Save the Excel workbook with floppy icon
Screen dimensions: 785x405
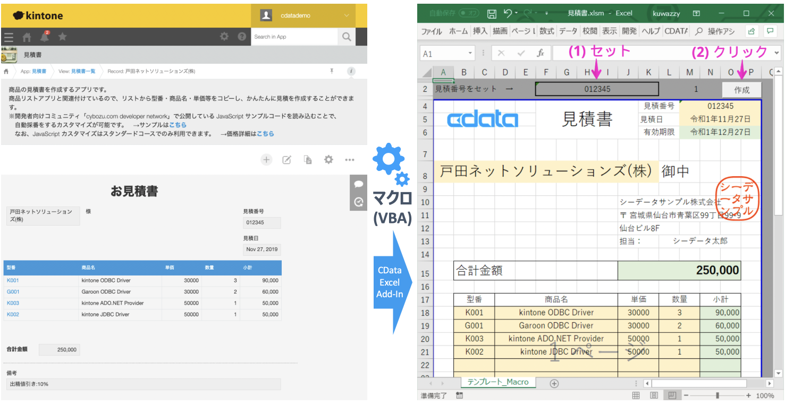[492, 13]
